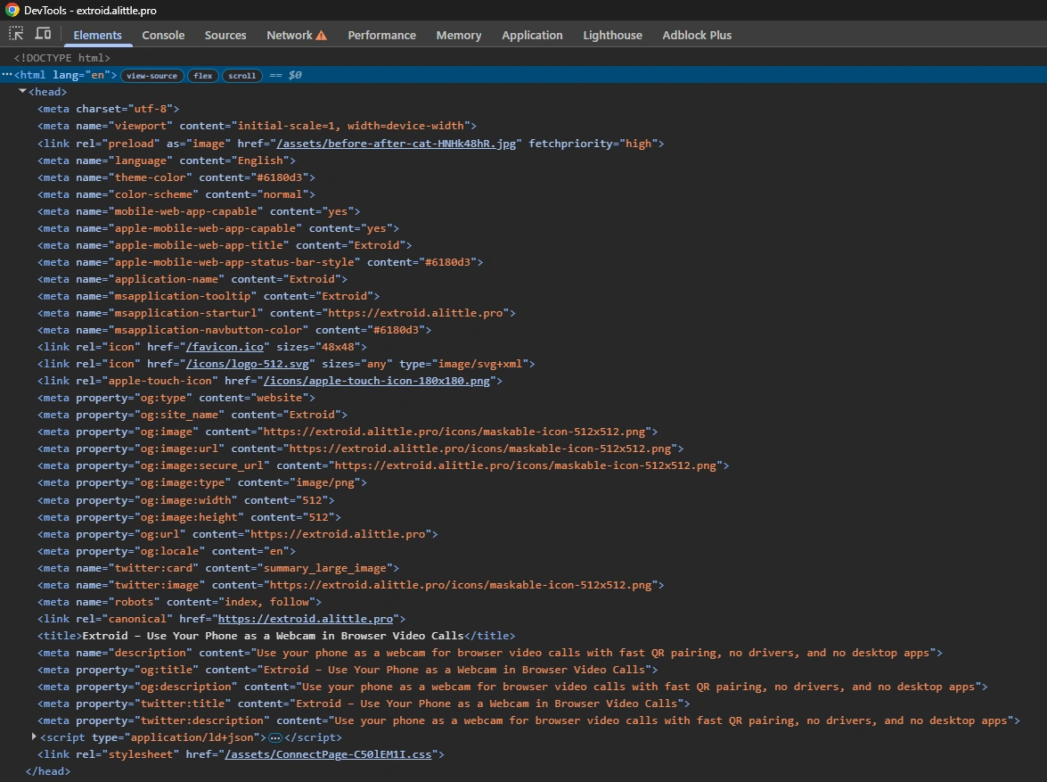The width and height of the screenshot is (1047, 782).
Task: Select the mobile-web-app-capable meta node
Action: click(x=199, y=211)
